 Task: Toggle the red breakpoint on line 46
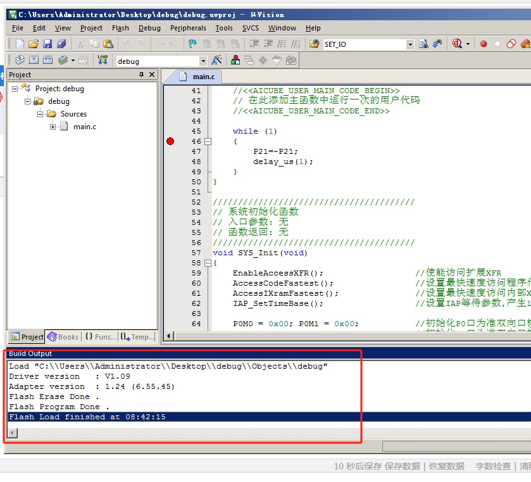170,141
